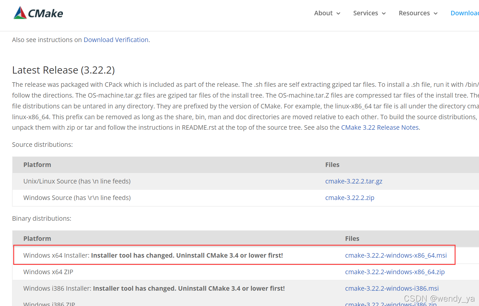Download cmake-3.22.2-windows-i386.msi
This screenshot has width=479, height=306.
tap(392, 288)
